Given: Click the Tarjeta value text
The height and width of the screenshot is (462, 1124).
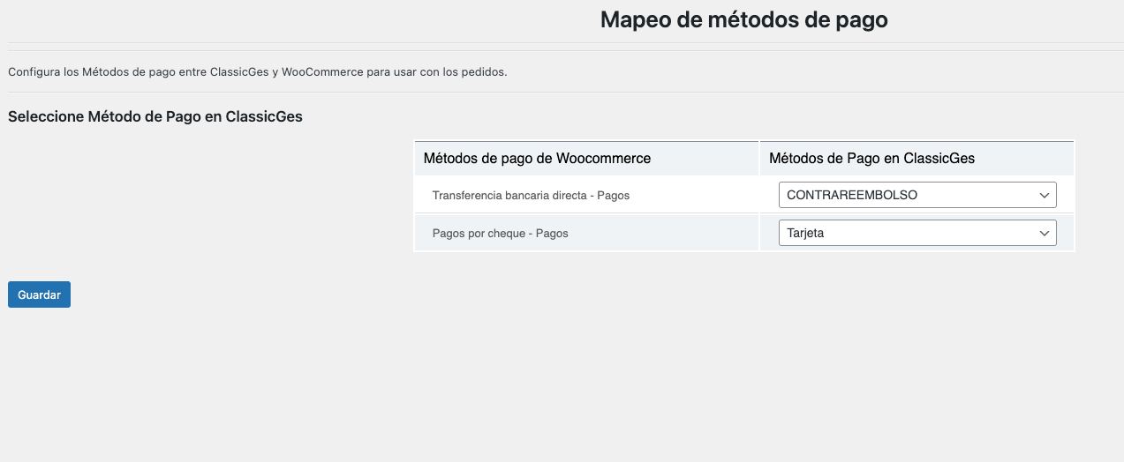Looking at the screenshot, I should (x=805, y=233).
